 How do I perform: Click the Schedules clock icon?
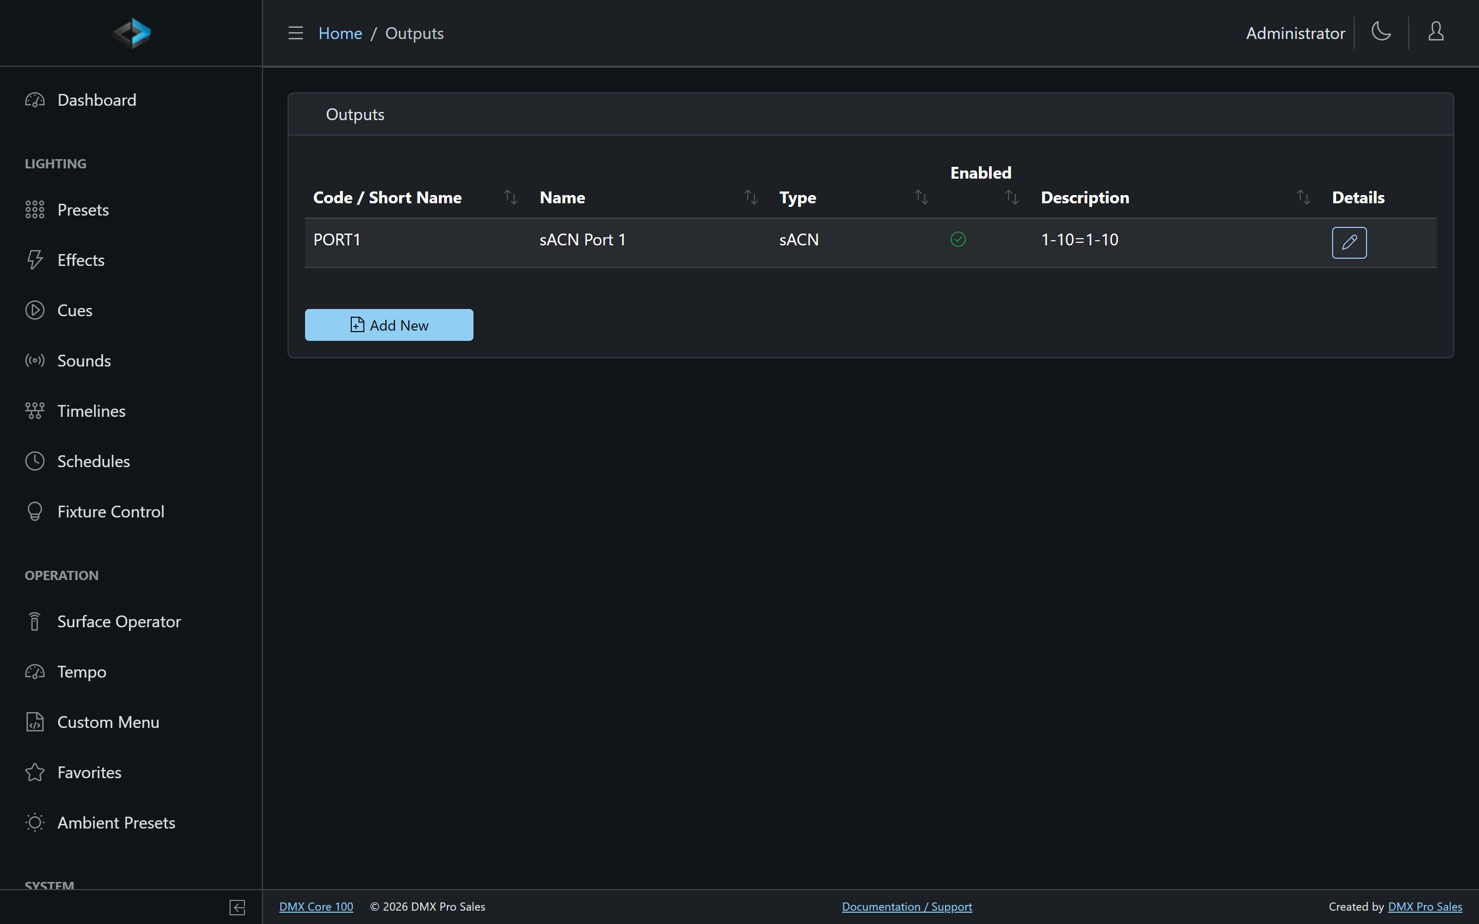click(x=35, y=461)
